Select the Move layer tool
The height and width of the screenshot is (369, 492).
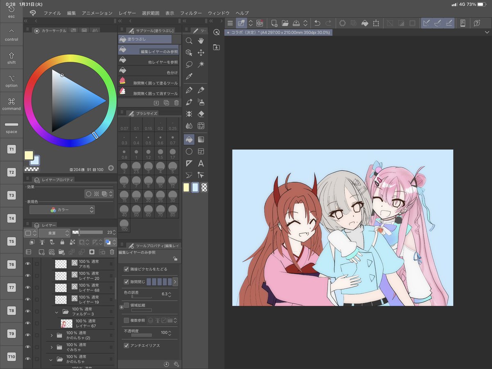[x=201, y=53]
